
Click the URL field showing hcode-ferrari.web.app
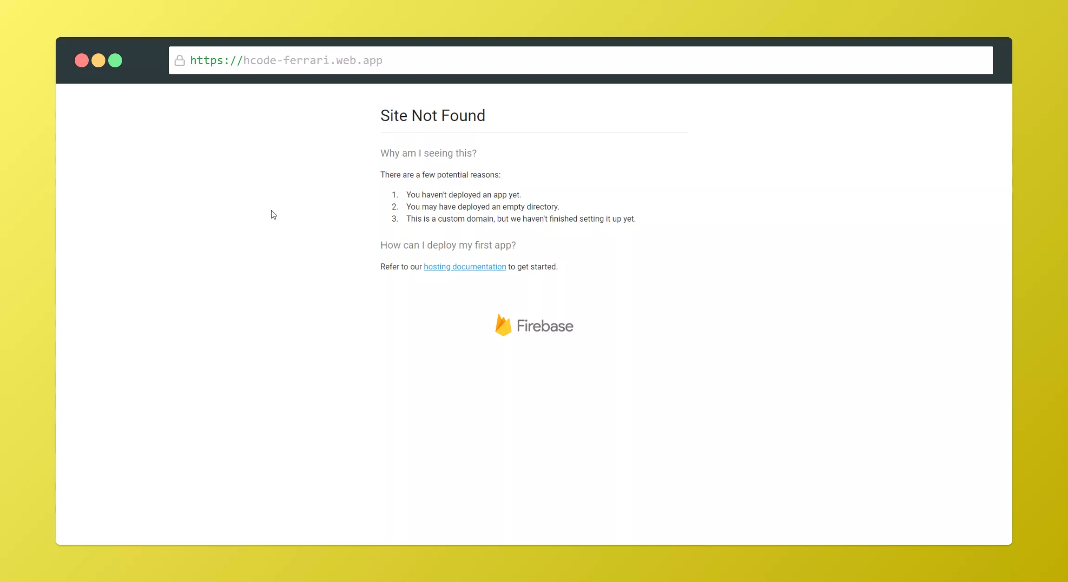[581, 60]
